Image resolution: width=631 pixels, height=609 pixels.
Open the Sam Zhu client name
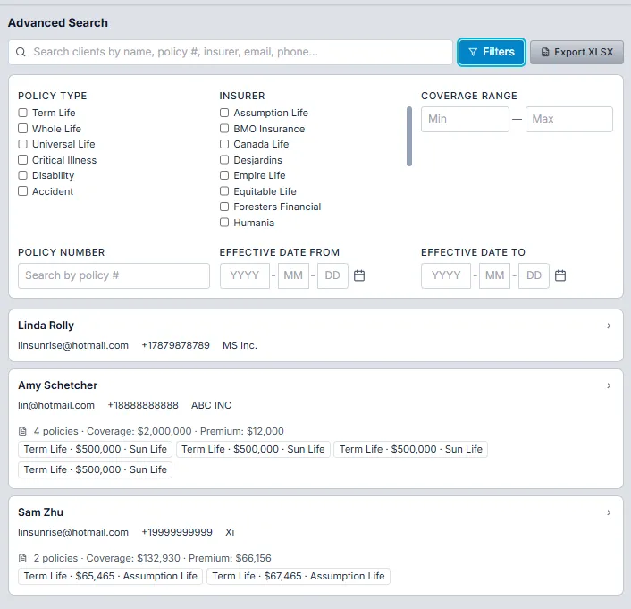[40, 512]
